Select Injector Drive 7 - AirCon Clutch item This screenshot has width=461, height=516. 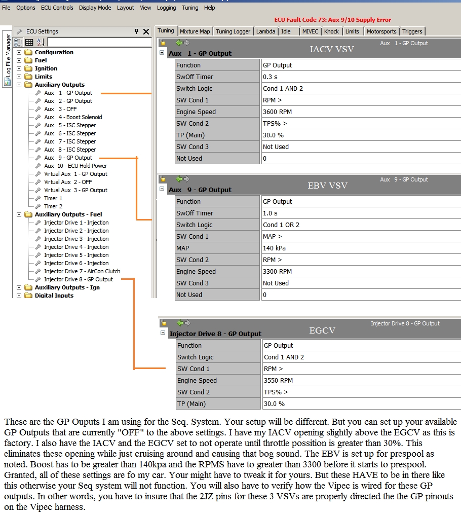pyautogui.click(x=82, y=271)
